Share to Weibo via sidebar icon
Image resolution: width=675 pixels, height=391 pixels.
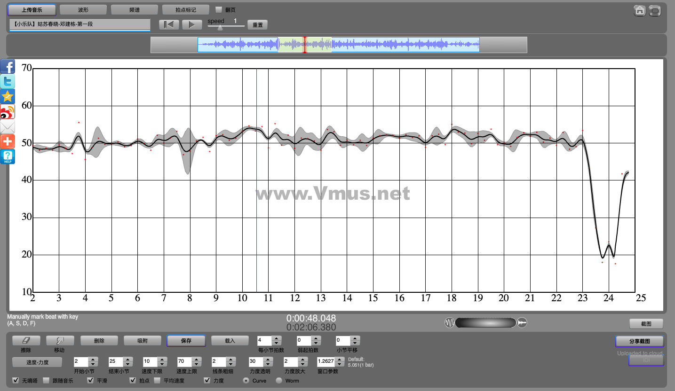click(8, 111)
